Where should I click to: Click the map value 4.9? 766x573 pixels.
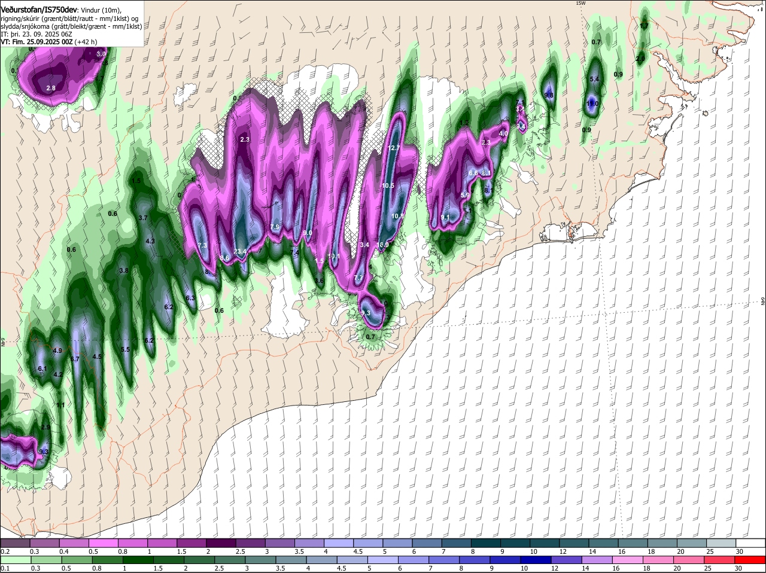[x=57, y=350]
